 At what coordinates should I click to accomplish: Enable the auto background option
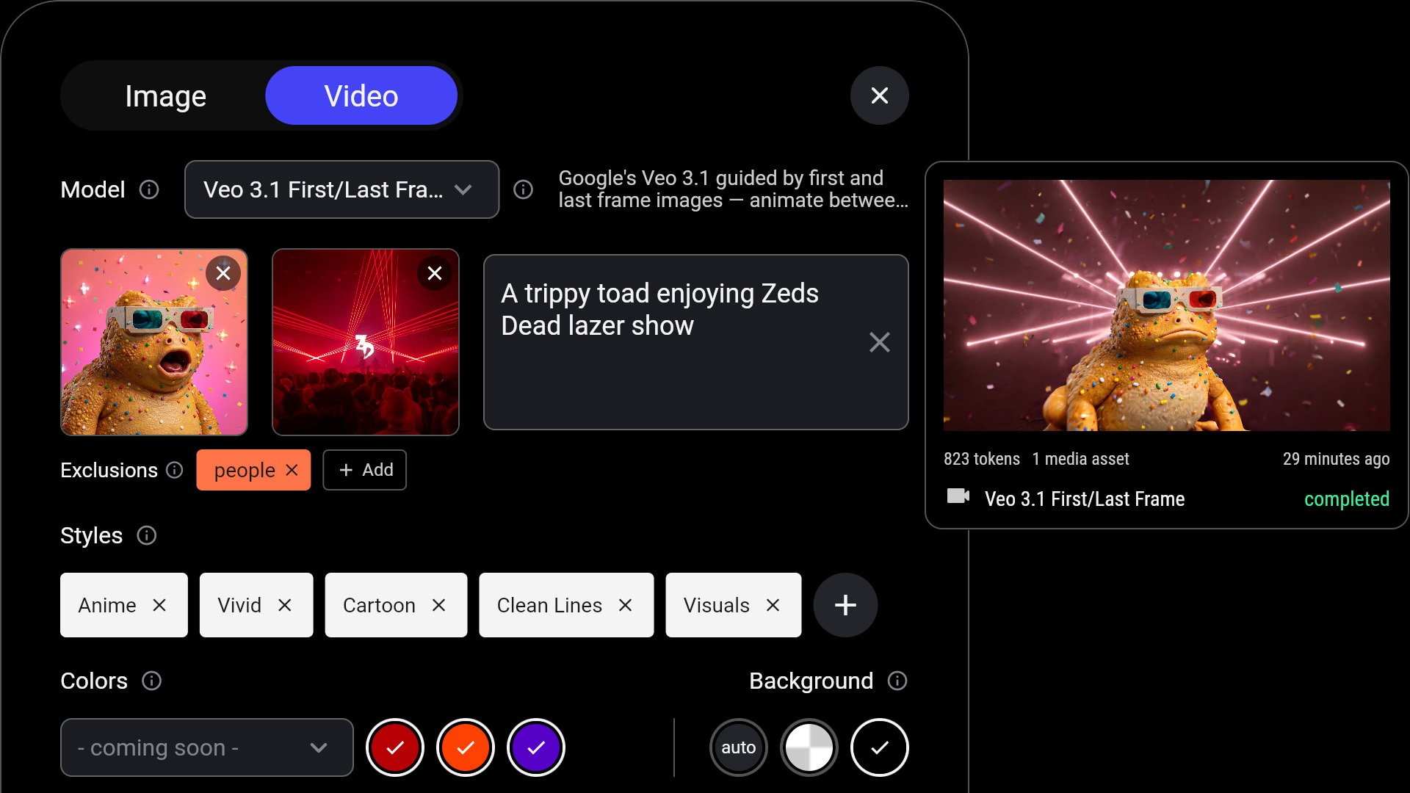[x=739, y=747]
